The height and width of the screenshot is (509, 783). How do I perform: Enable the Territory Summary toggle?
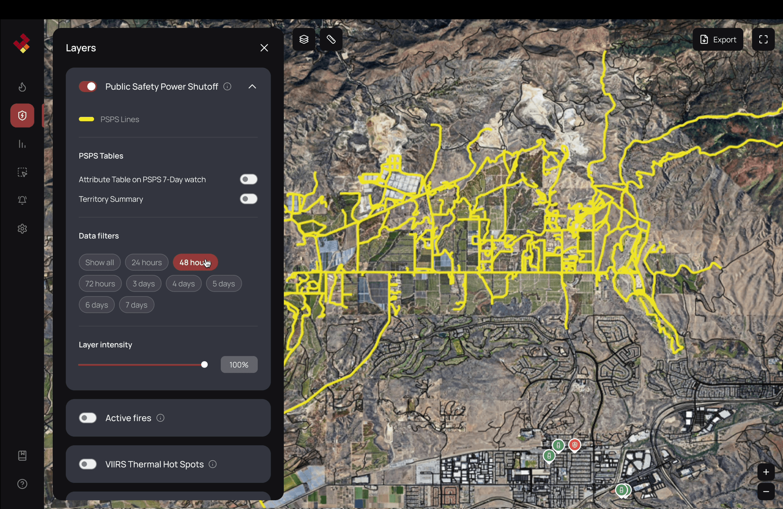tap(249, 199)
